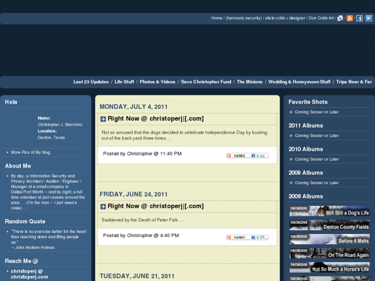Share June 24 post via Facebook icon
375x281 pixels.
pos(253,237)
